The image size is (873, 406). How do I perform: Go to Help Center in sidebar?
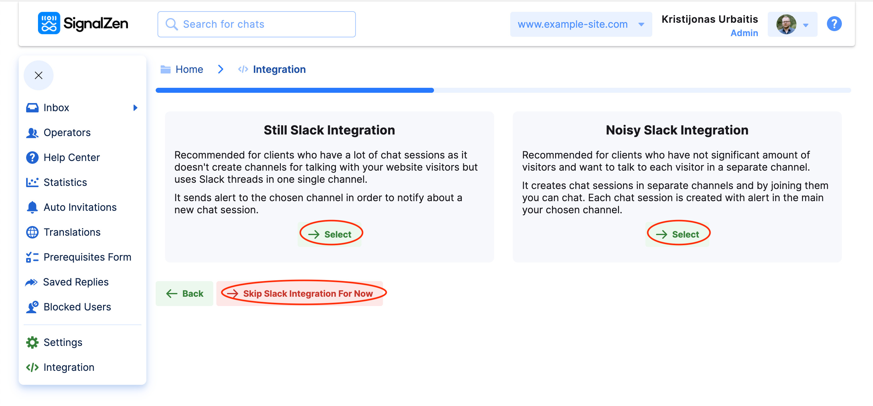click(72, 158)
